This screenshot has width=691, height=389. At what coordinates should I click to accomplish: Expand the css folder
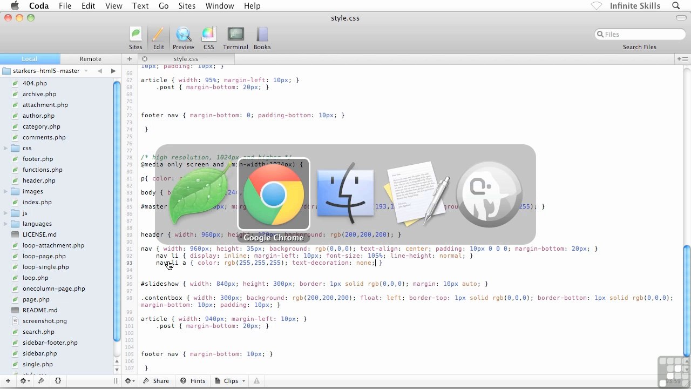coord(6,148)
